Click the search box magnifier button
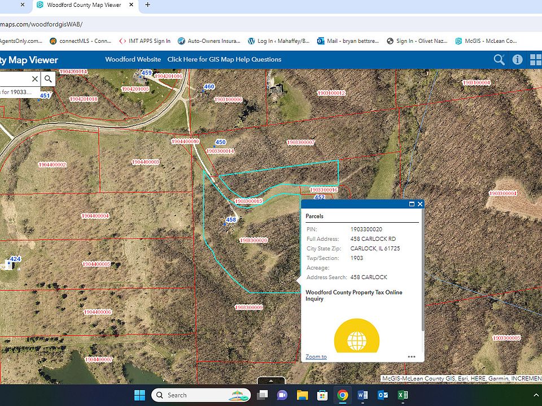The image size is (542, 406). (49, 79)
